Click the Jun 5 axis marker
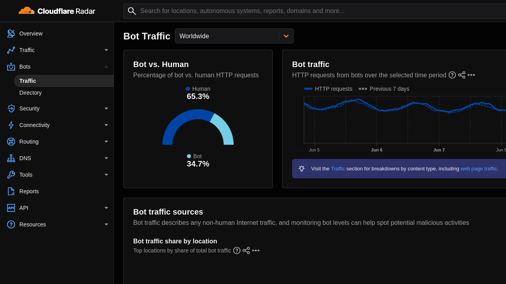Viewport: 506px width, 284px height. (314, 150)
